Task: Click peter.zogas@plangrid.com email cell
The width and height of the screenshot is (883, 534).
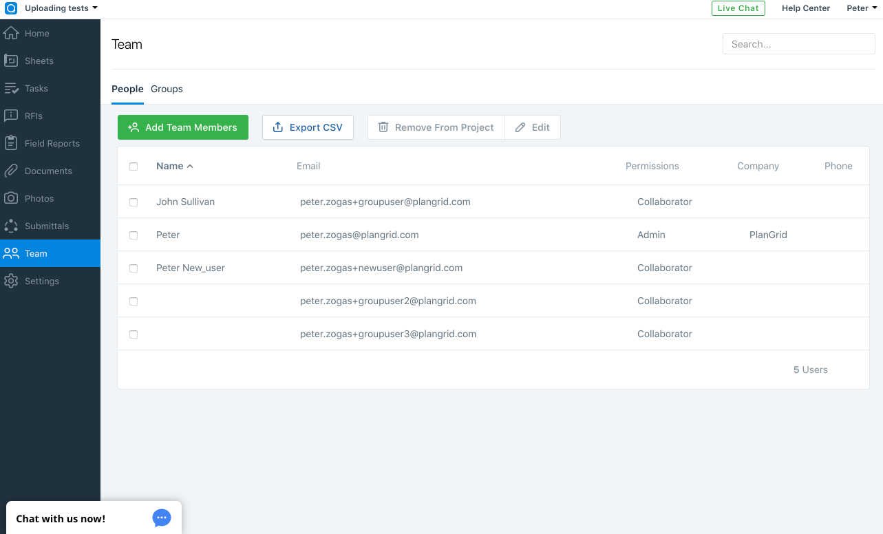Action: 359,235
